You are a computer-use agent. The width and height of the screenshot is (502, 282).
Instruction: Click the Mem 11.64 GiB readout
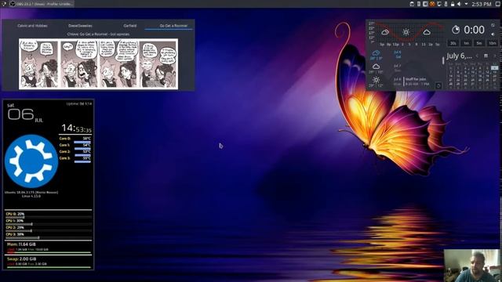21,244
